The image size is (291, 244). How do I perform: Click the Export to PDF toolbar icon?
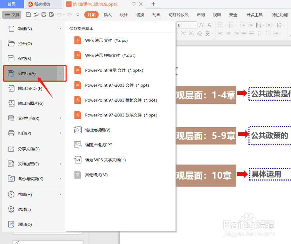(x=36, y=15)
